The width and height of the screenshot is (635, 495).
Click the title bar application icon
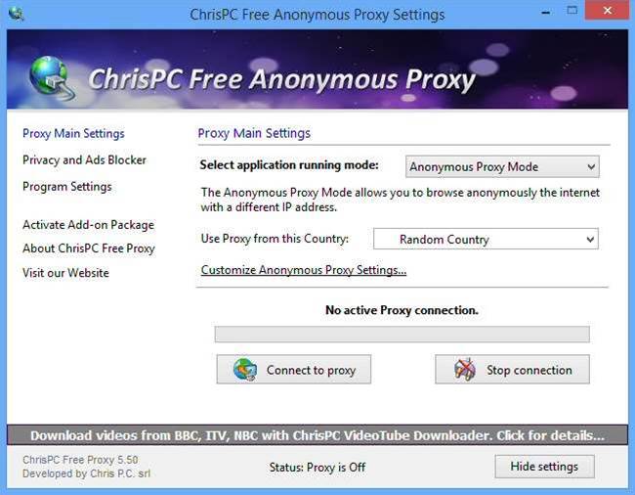17,14
